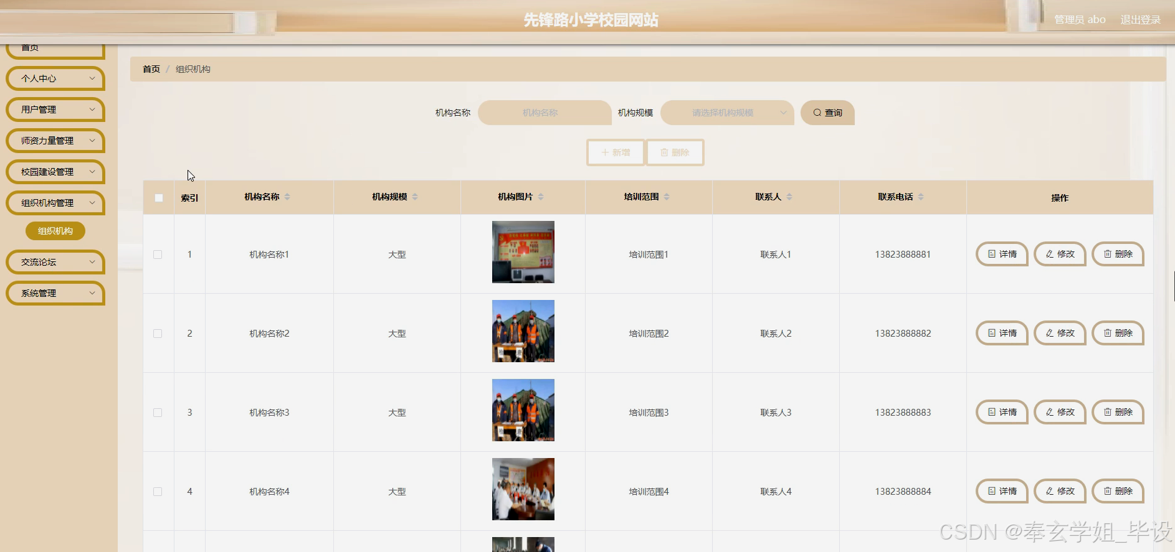
Task: Click the trash icon in row 机构名称2
Action: [1108, 333]
